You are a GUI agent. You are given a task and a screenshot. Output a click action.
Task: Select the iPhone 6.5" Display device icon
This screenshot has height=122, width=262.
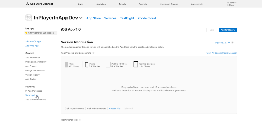66,65
